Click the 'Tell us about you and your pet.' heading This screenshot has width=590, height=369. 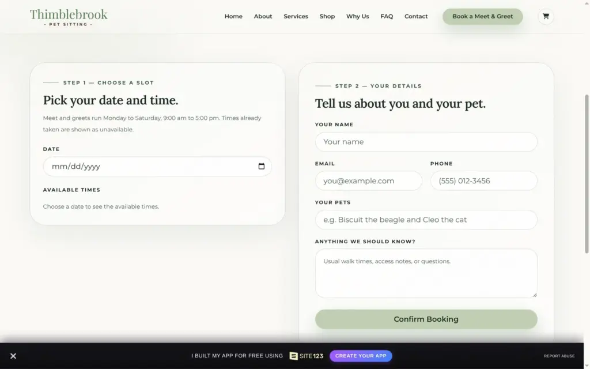tap(400, 104)
